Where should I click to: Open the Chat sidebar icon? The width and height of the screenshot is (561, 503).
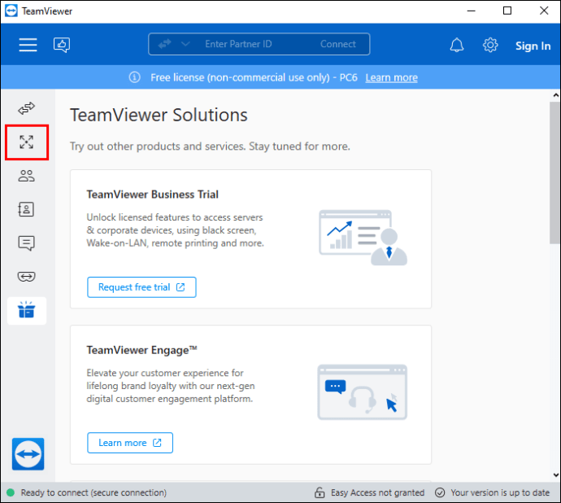point(27,243)
